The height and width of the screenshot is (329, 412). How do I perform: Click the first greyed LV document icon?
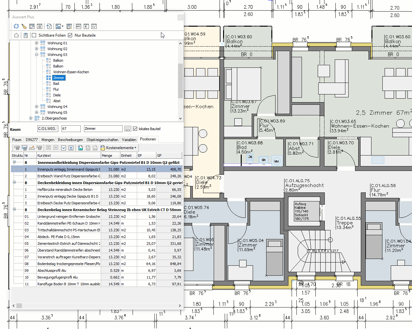tap(88, 148)
